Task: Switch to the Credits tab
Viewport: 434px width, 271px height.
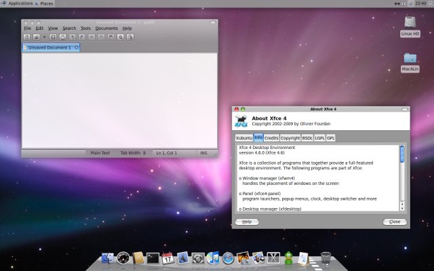Action: [x=271, y=138]
